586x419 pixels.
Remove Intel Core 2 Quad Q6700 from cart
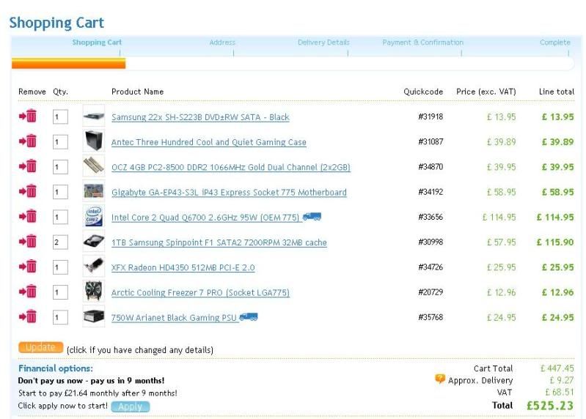pyautogui.click(x=28, y=217)
